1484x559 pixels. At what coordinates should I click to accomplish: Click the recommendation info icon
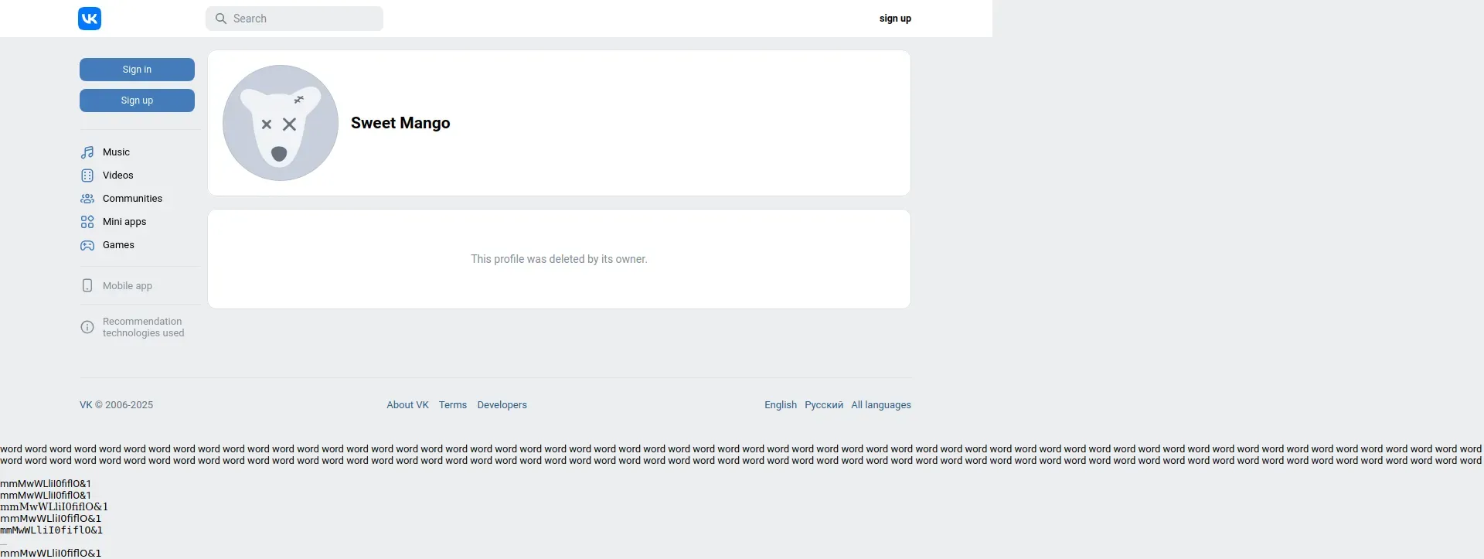pyautogui.click(x=87, y=327)
